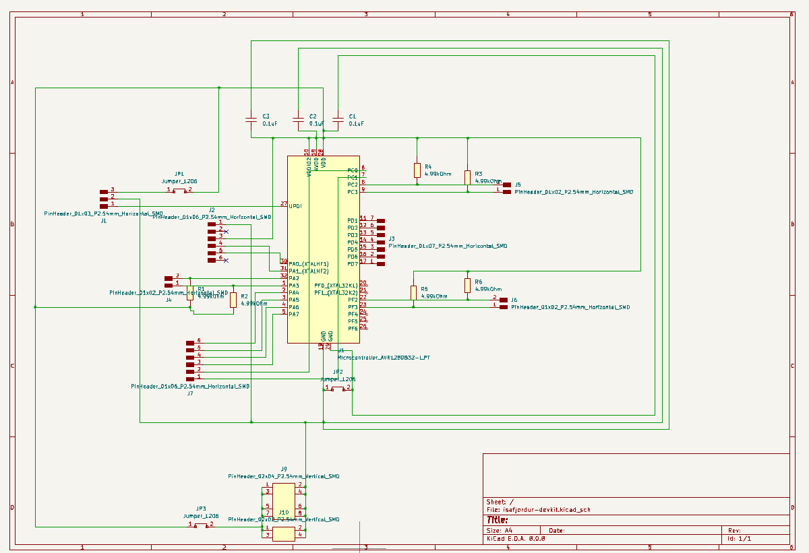The height and width of the screenshot is (553, 809).
Task: Click the PC3 pin label
Action: (353, 192)
